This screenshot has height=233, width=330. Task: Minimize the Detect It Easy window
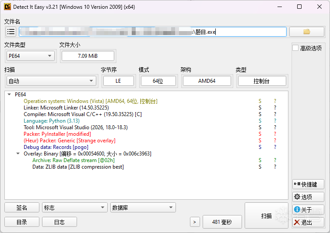pyautogui.click(x=280, y=7)
